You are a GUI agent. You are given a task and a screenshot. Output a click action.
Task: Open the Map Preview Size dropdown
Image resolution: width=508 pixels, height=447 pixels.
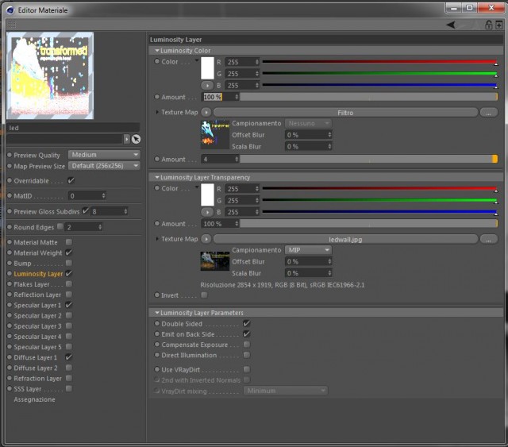coord(104,166)
